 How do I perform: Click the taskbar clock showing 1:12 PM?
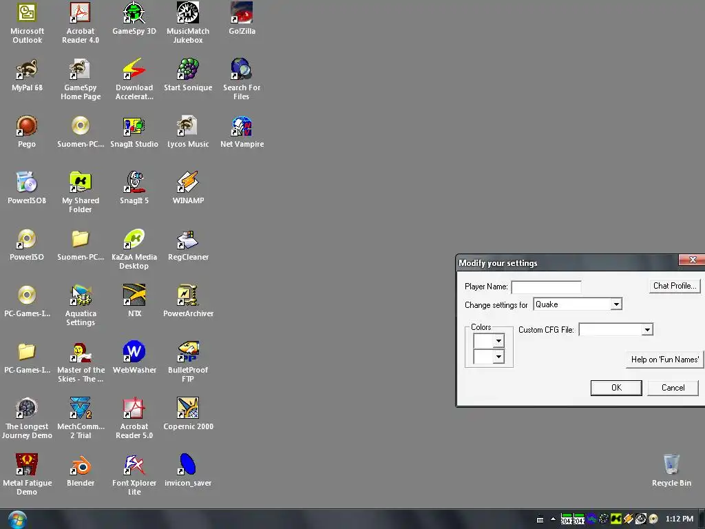(x=679, y=519)
